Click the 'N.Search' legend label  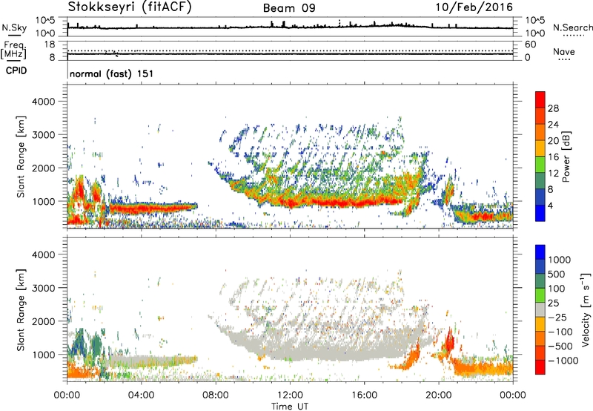(x=572, y=27)
